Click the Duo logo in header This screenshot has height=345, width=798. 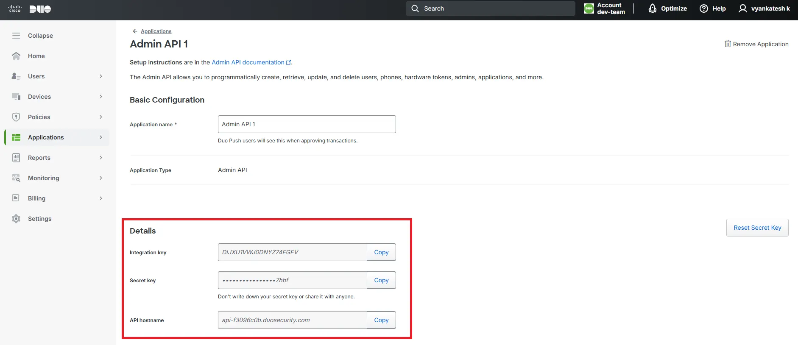tap(40, 9)
